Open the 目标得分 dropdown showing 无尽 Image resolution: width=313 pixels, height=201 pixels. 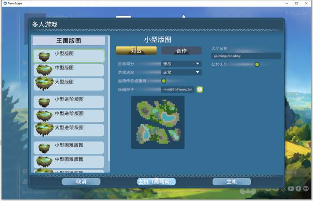(x=181, y=64)
